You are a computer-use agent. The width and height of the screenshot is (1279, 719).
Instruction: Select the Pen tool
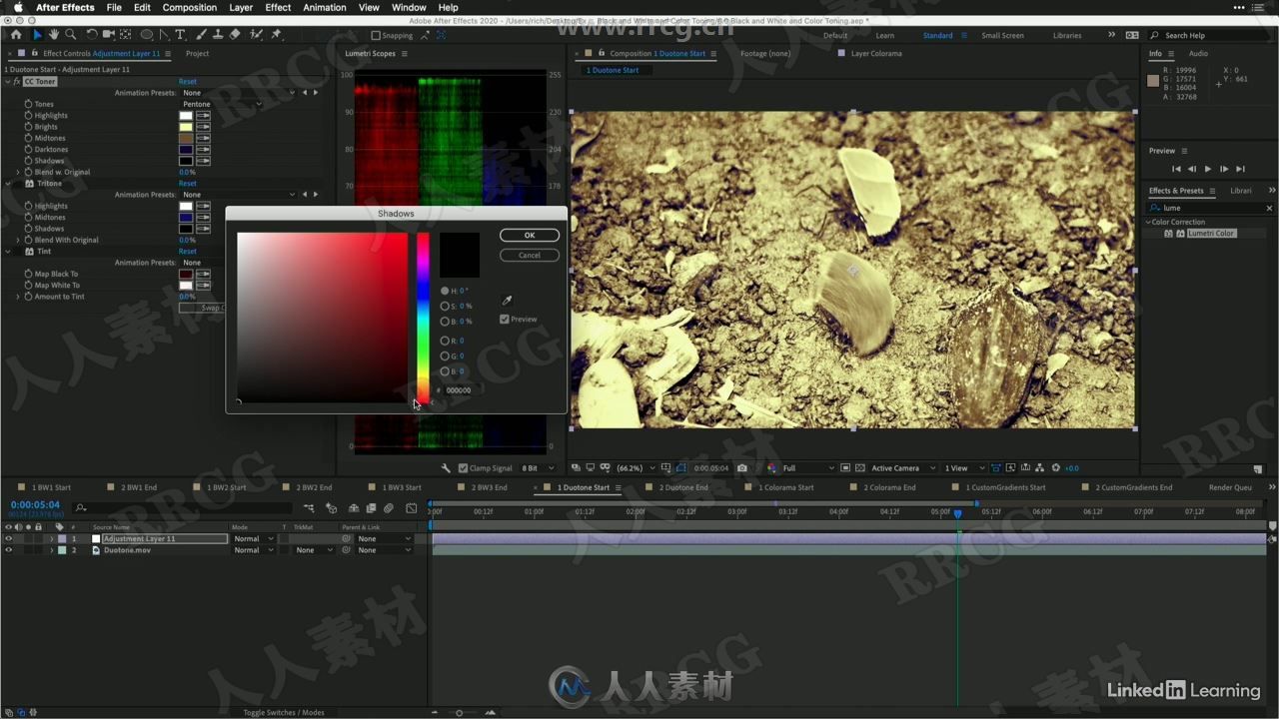pos(164,34)
